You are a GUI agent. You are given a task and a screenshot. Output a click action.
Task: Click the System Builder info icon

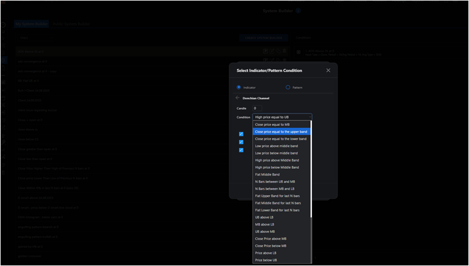[298, 11]
